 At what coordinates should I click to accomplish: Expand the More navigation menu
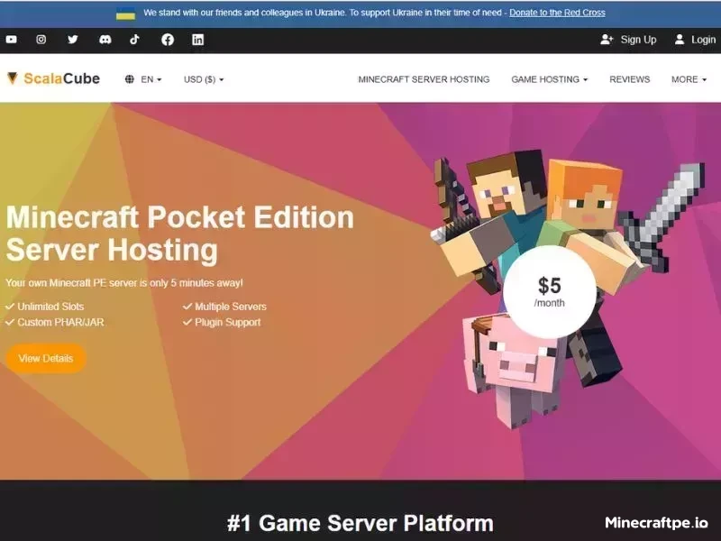(x=687, y=79)
